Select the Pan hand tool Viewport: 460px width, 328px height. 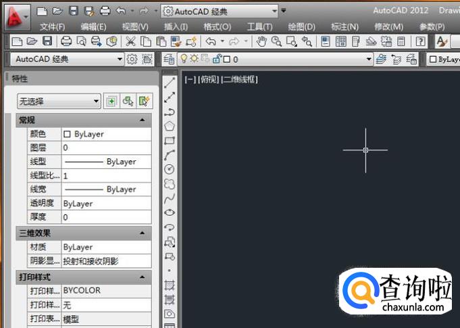click(x=261, y=41)
